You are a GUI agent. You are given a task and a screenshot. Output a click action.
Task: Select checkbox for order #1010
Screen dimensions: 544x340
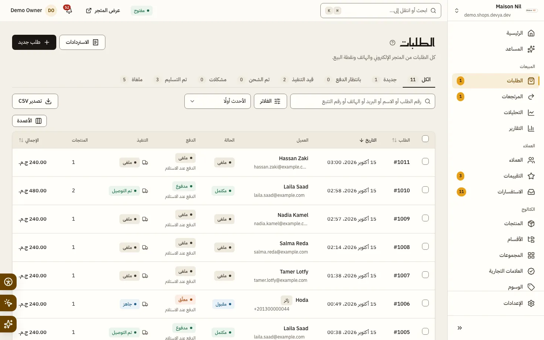[x=425, y=190]
